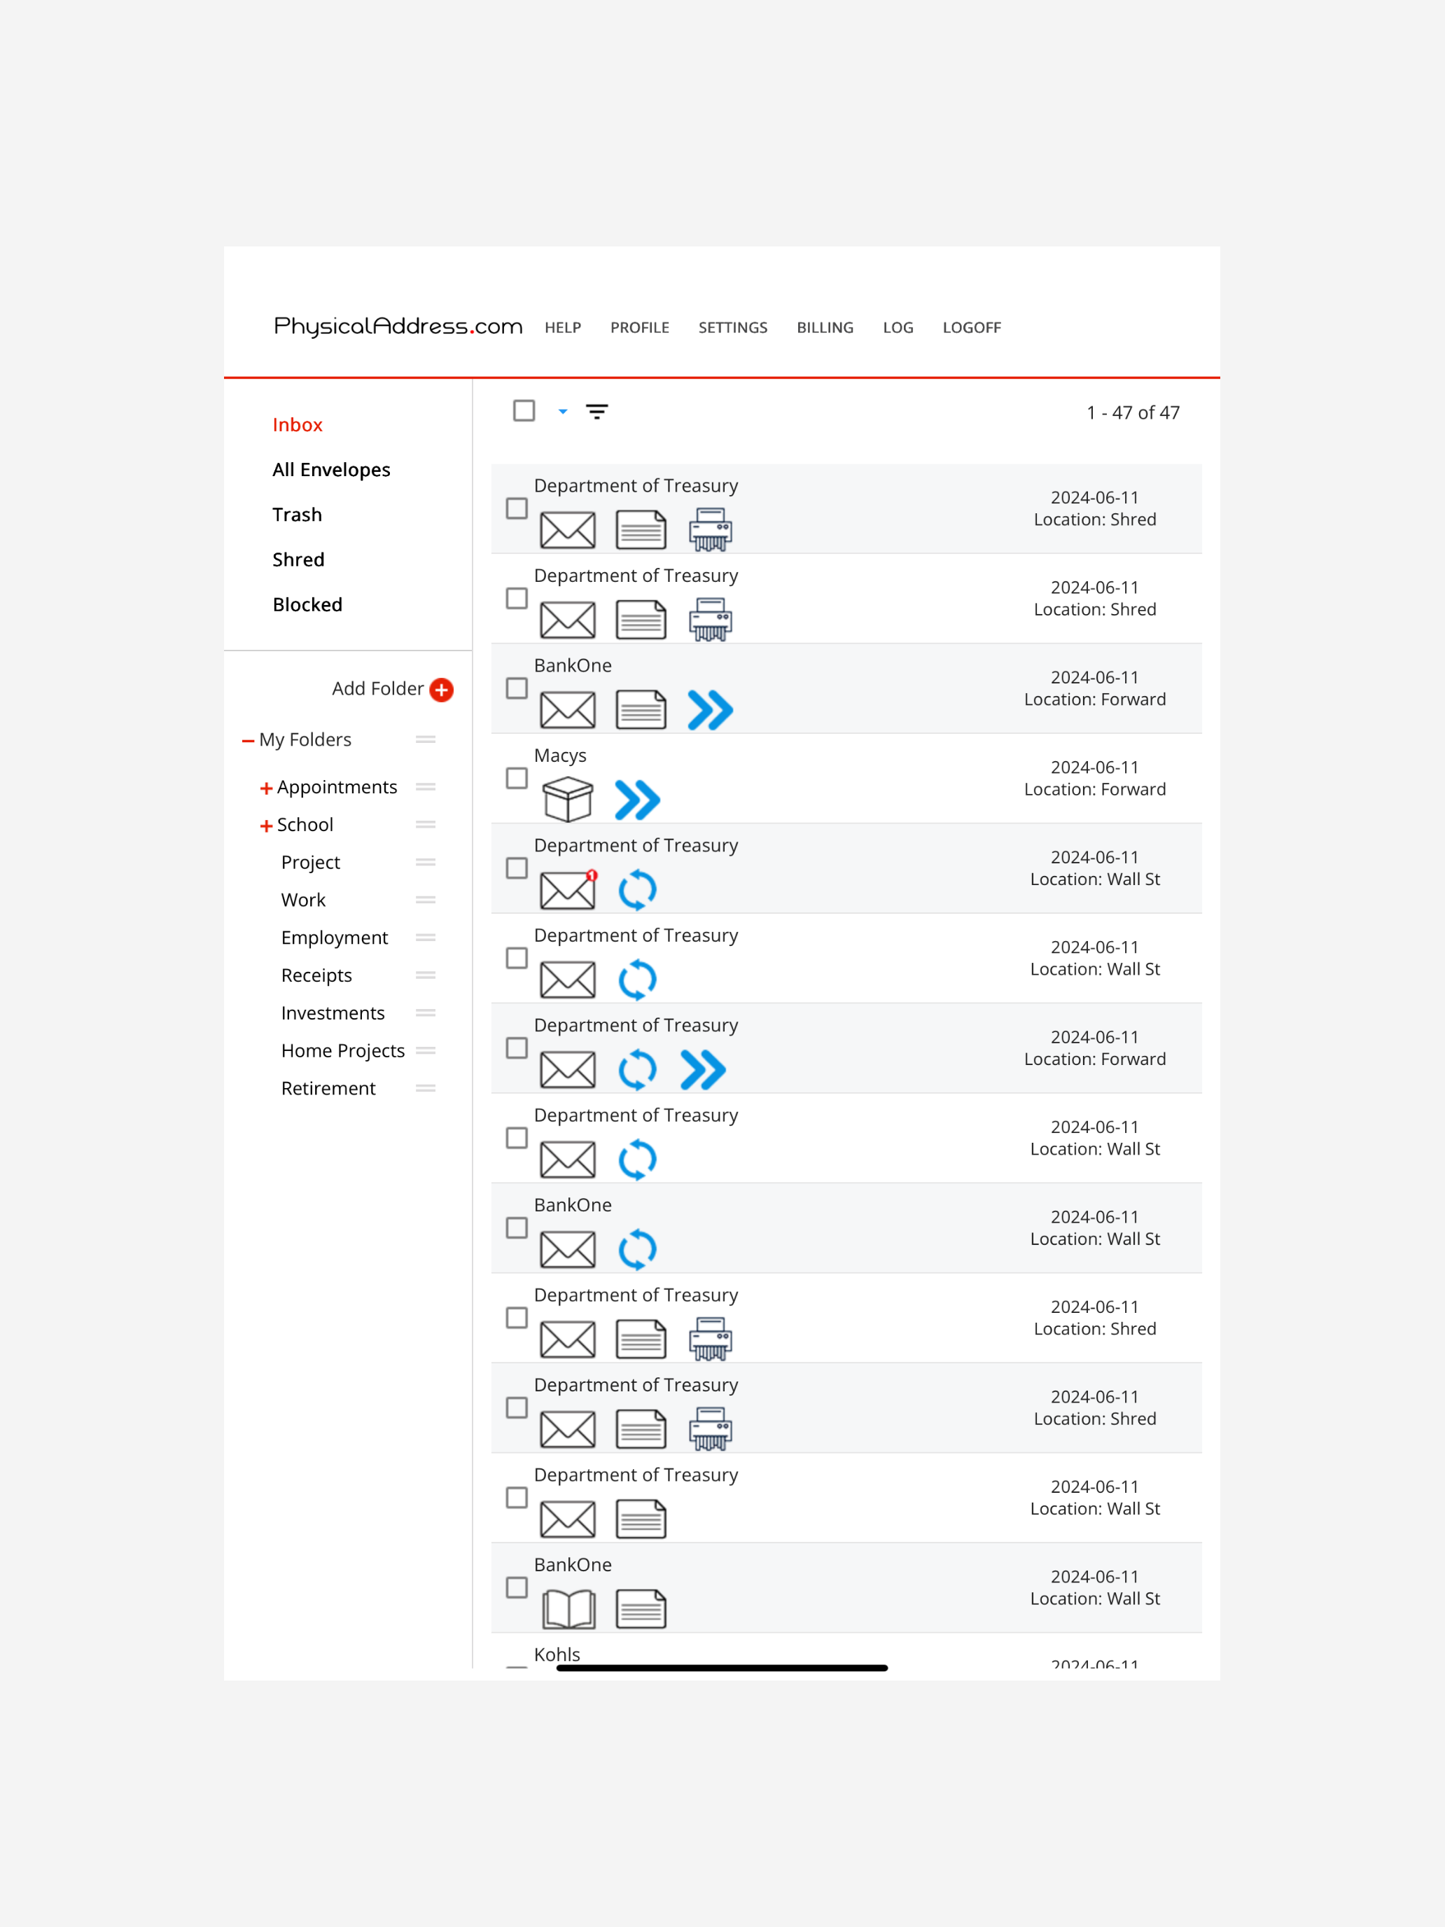Click the refresh icon in the Treasury row located Forward
This screenshot has width=1445, height=1927.
tap(638, 1070)
